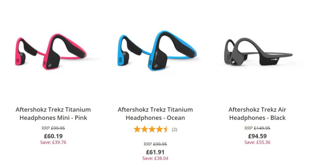Click 'Save: £39.76' on pink headphones
This screenshot has height=163, width=314.
[53, 142]
